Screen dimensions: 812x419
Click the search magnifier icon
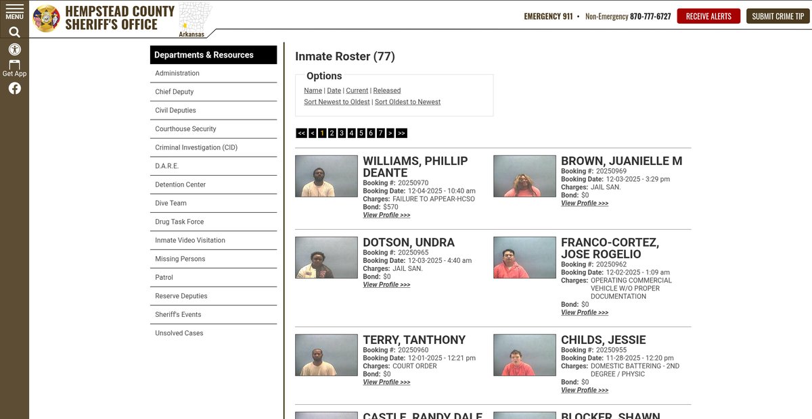click(14, 32)
